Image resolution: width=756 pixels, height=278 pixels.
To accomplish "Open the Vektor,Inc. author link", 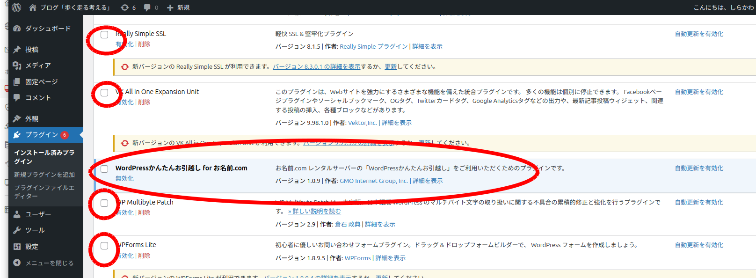I will point(363,123).
